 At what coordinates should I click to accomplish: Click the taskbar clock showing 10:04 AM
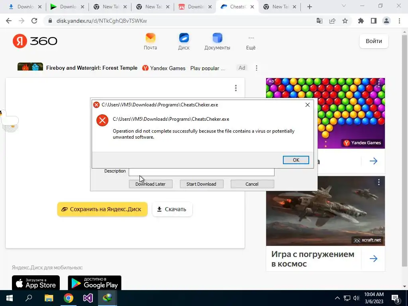click(x=374, y=298)
